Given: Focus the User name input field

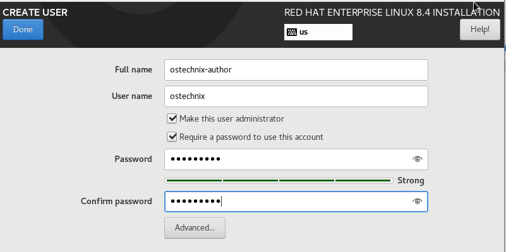Looking at the screenshot, I should point(296,96).
